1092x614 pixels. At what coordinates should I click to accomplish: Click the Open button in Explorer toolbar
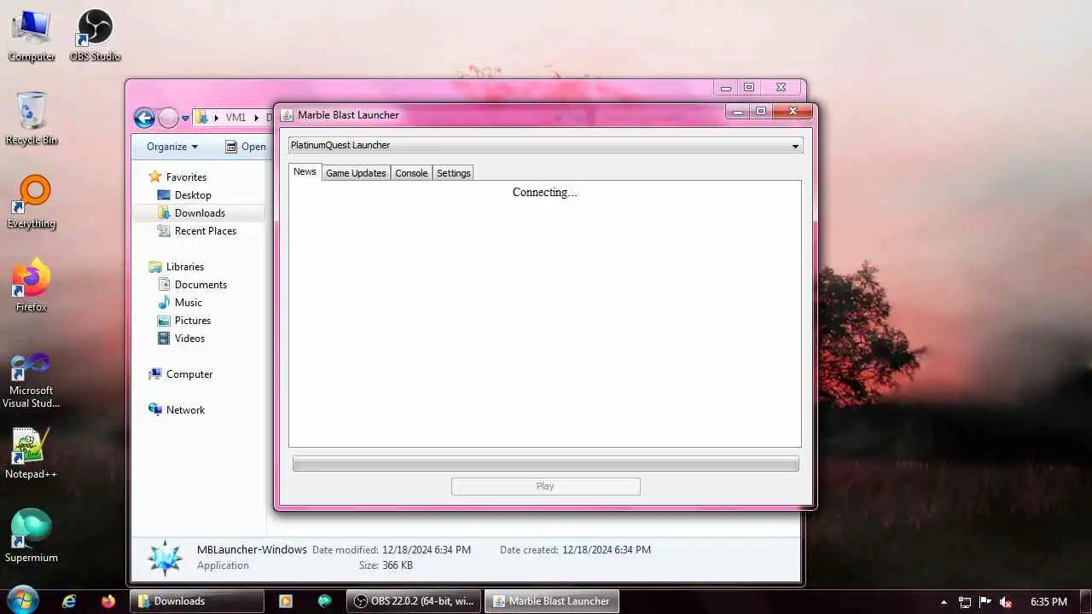[246, 147]
